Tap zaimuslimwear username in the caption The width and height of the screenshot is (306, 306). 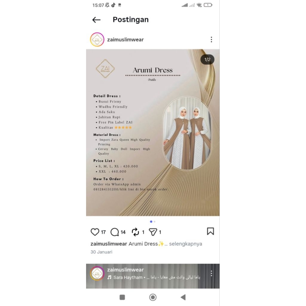point(109,244)
